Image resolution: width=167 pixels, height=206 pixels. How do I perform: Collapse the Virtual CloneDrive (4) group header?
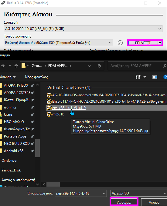pyautogui.click(x=69, y=88)
